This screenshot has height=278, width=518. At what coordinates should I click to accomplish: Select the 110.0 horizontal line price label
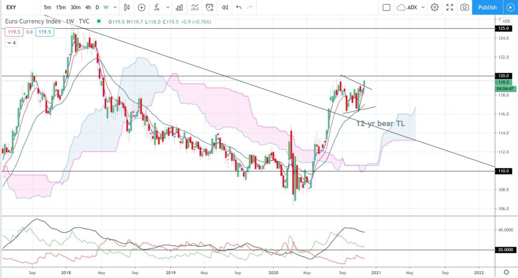tap(503, 171)
